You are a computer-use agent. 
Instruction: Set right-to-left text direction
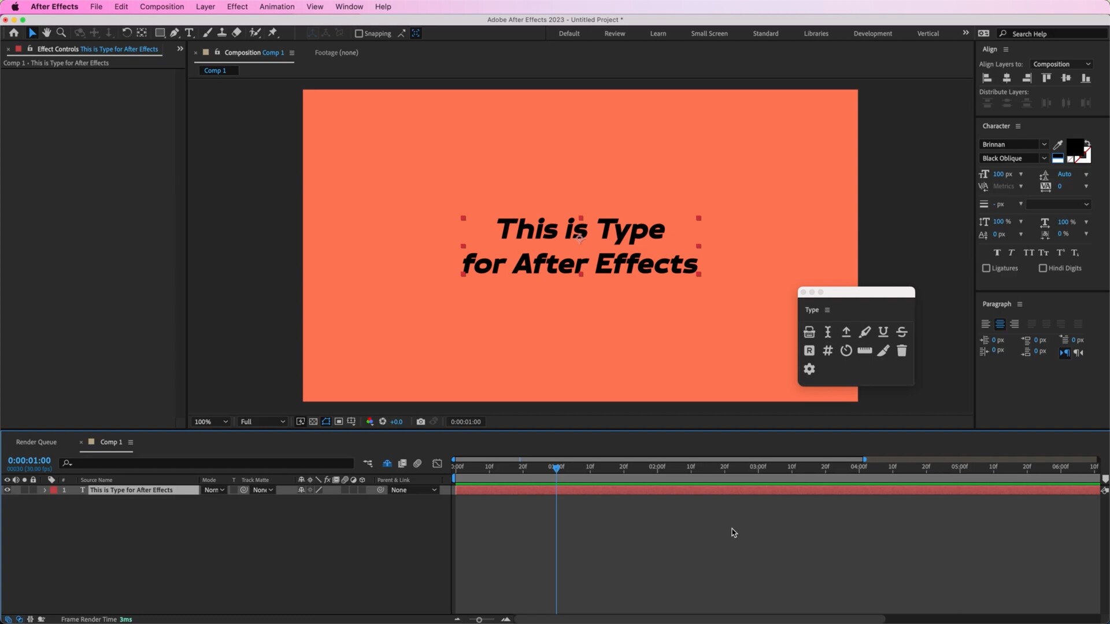coord(1079,352)
